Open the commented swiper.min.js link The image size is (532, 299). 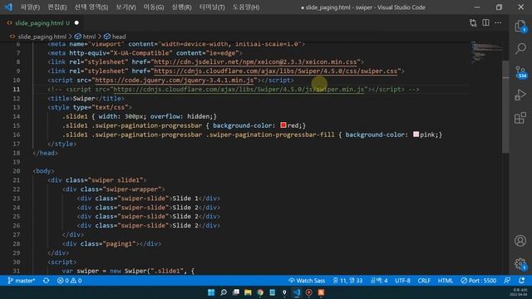[x=239, y=90]
